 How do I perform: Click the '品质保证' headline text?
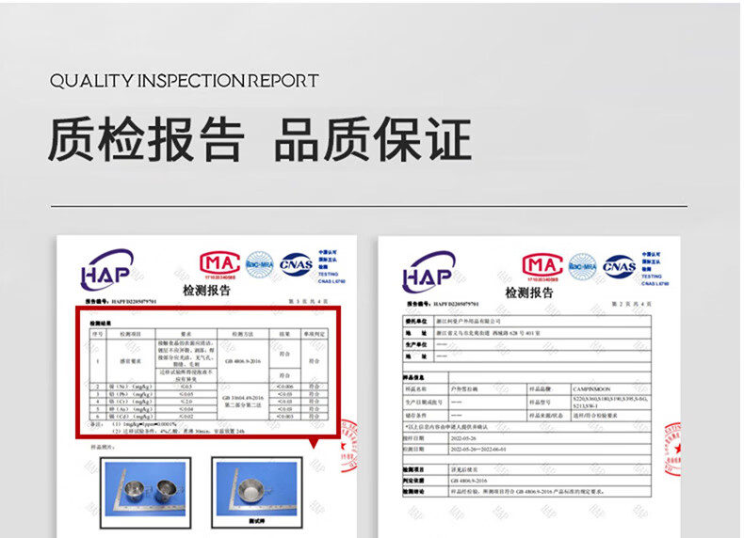[373, 139]
